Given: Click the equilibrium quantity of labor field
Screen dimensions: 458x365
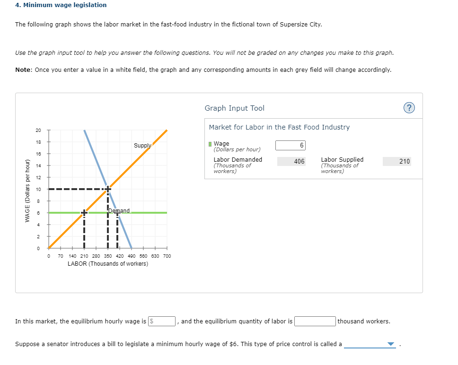Looking at the screenshot, I should (x=315, y=321).
